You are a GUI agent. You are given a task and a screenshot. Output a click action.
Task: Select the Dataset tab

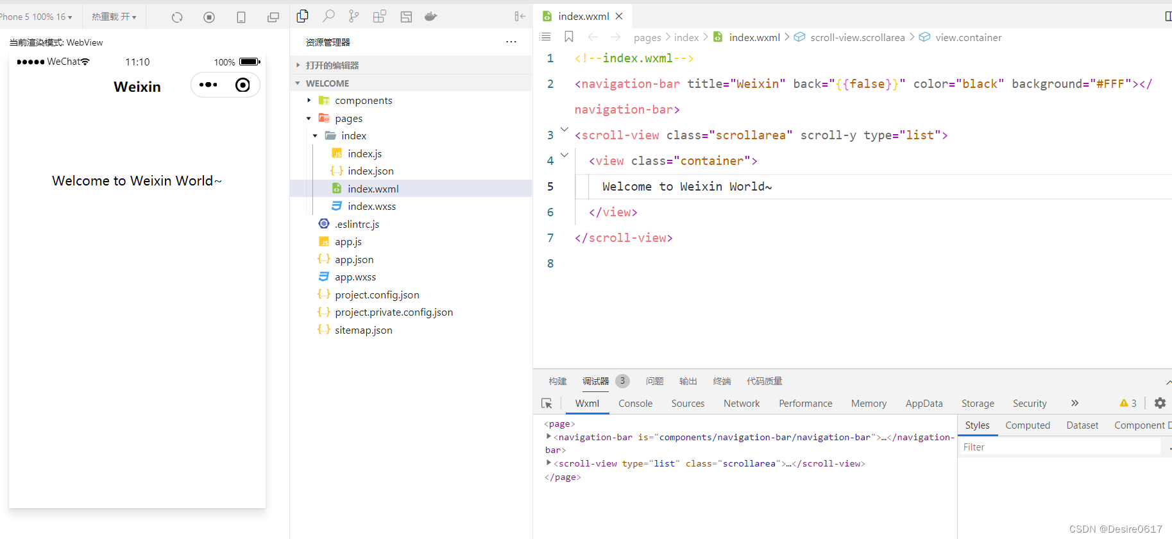[1082, 425]
